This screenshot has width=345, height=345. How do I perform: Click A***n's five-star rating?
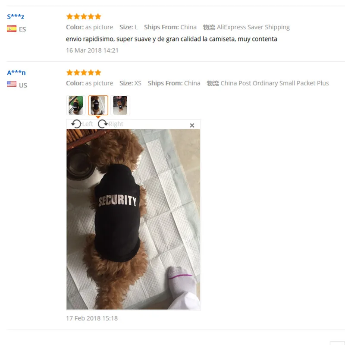(x=84, y=72)
